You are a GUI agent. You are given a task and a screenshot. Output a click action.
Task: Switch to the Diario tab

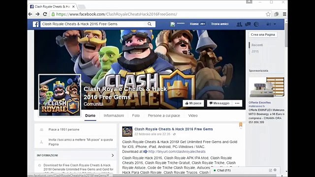(x=90, y=116)
